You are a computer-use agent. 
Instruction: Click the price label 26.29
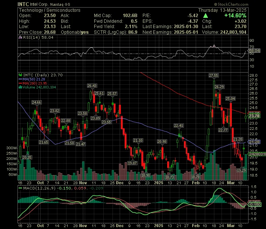(219, 87)
